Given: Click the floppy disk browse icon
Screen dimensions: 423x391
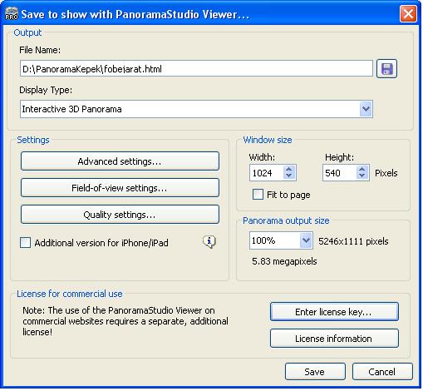Looking at the screenshot, I should [386, 69].
